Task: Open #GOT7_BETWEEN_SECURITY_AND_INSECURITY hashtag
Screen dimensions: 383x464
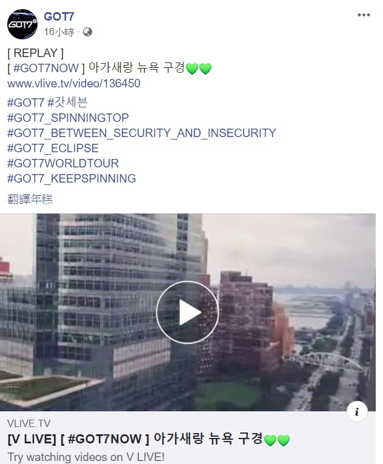Action: (x=142, y=133)
